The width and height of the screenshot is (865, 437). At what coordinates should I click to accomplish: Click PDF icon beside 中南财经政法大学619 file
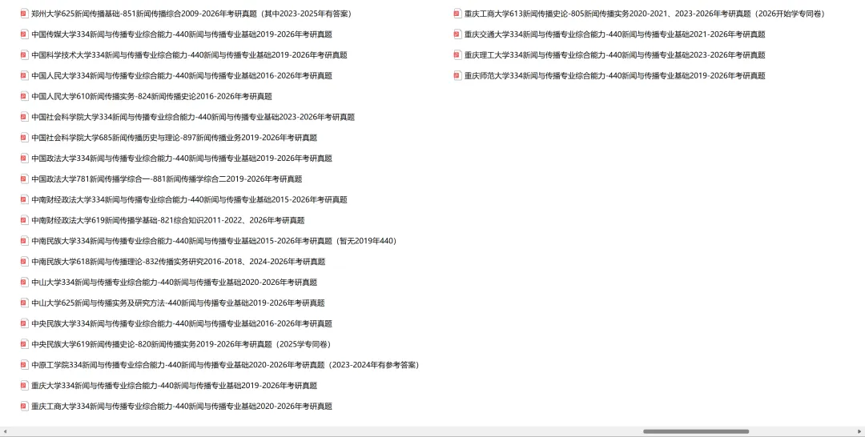[x=24, y=220]
